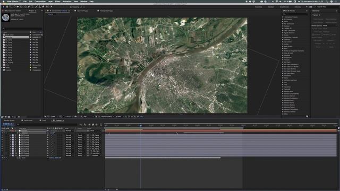Select the Small Screen workspace
The image size is (340, 191).
[284, 7]
